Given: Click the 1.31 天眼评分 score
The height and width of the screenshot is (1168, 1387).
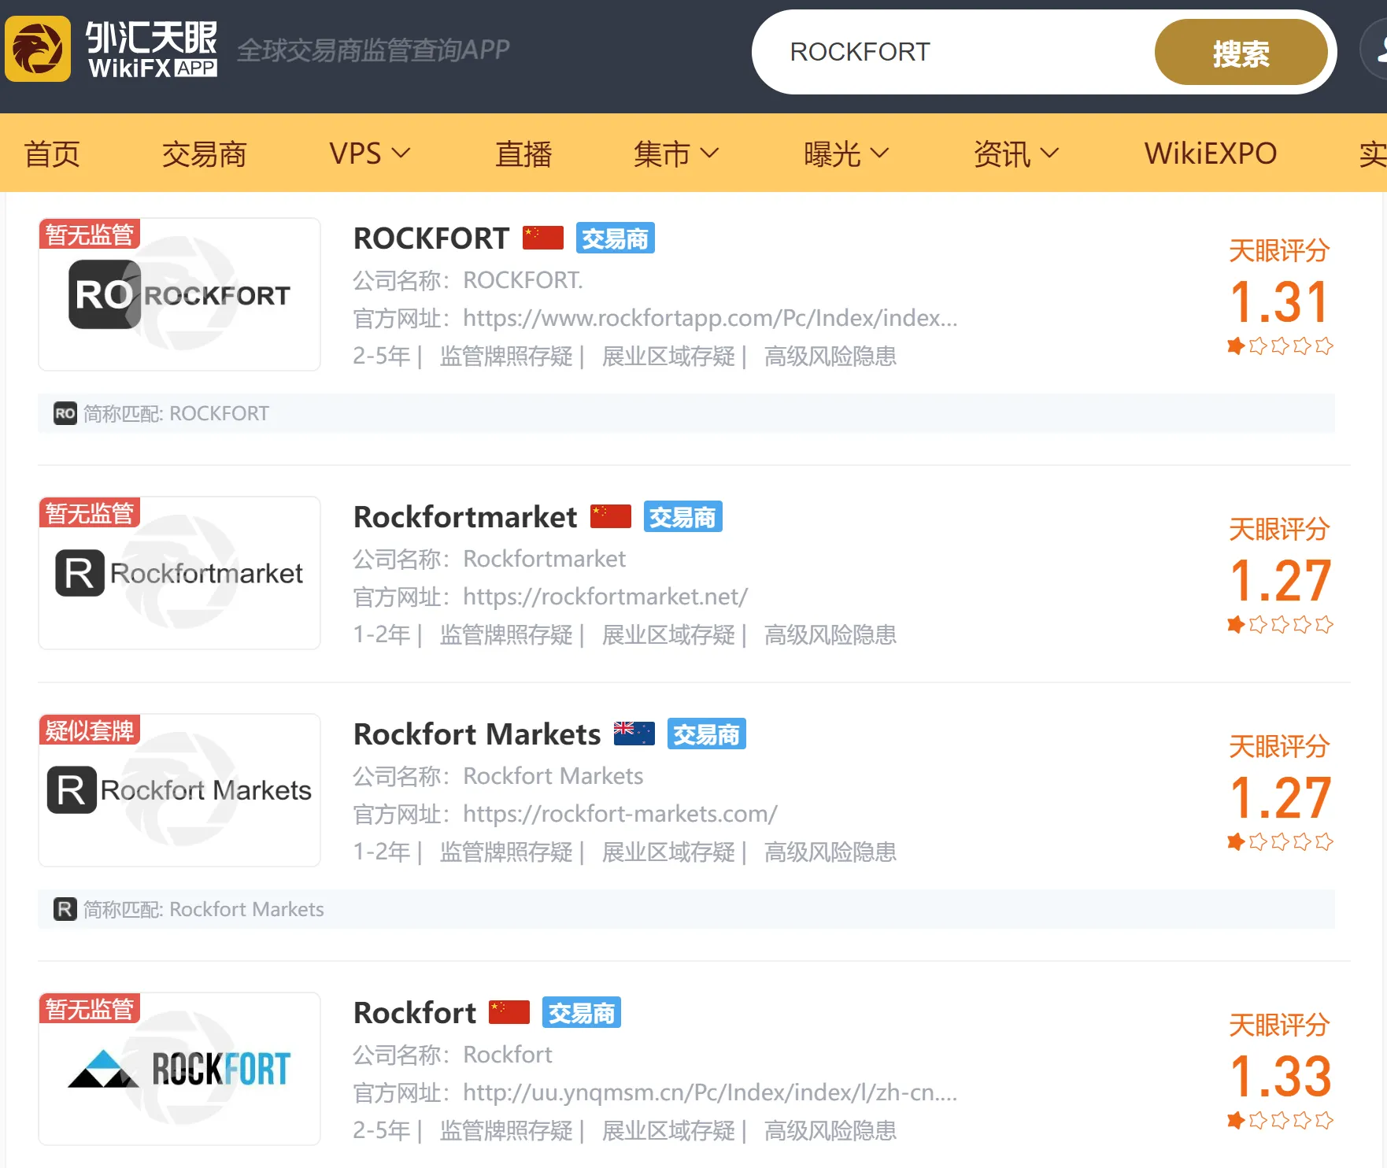Looking at the screenshot, I should pos(1280,302).
